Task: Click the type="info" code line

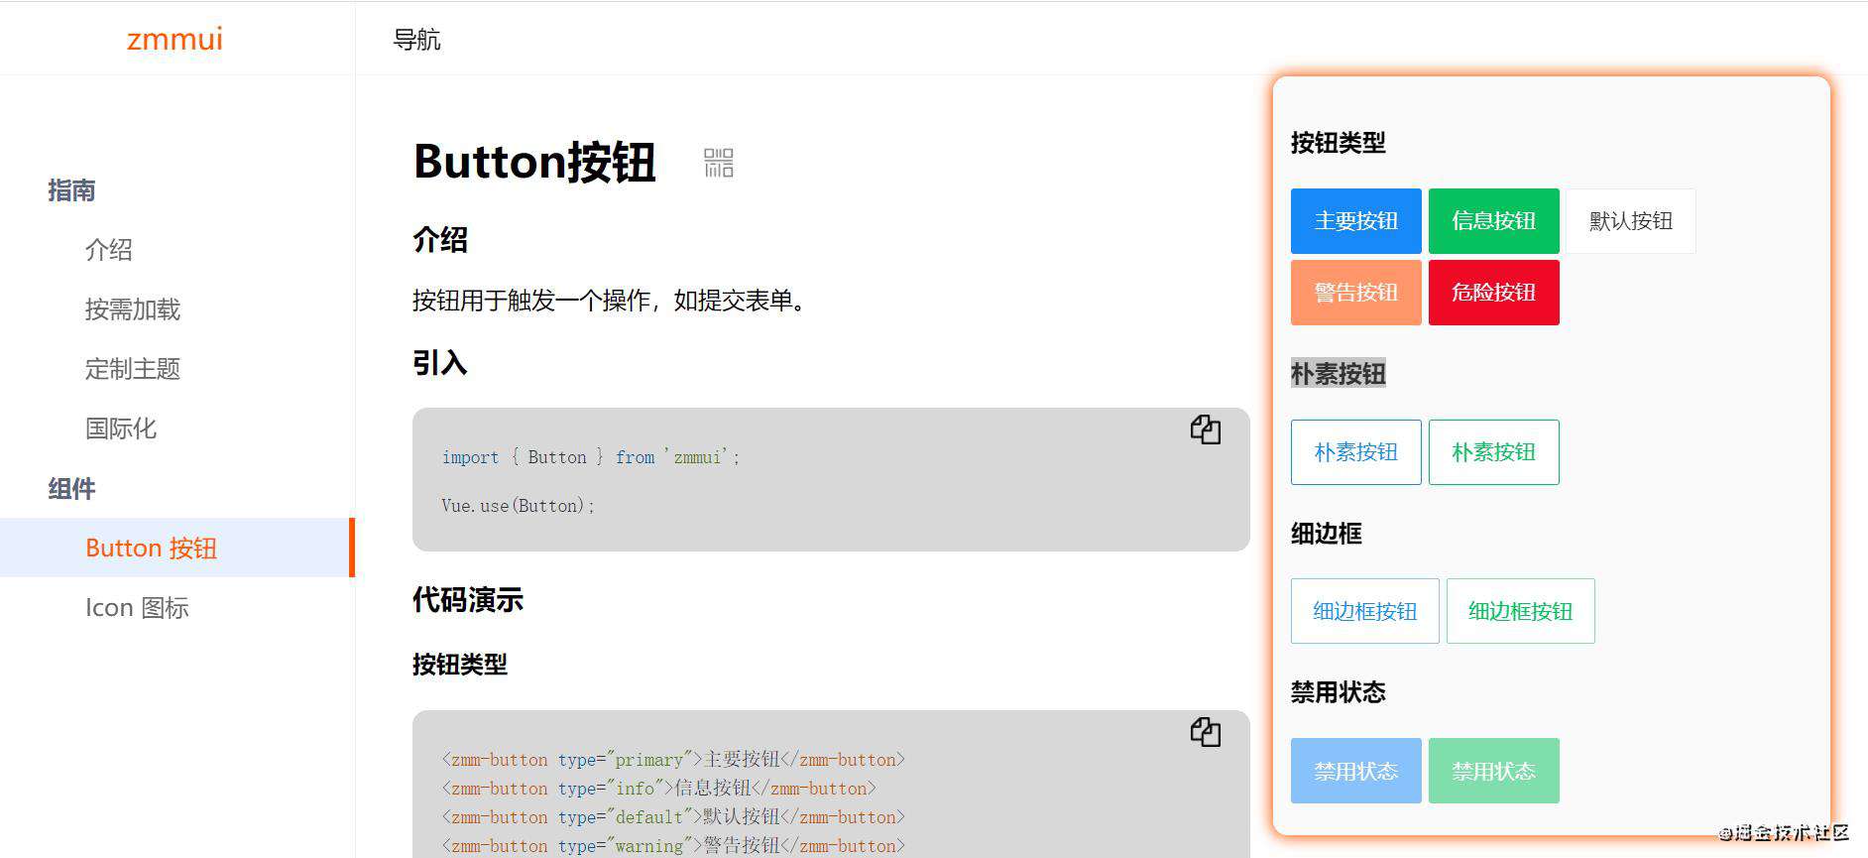Action: 659,789
